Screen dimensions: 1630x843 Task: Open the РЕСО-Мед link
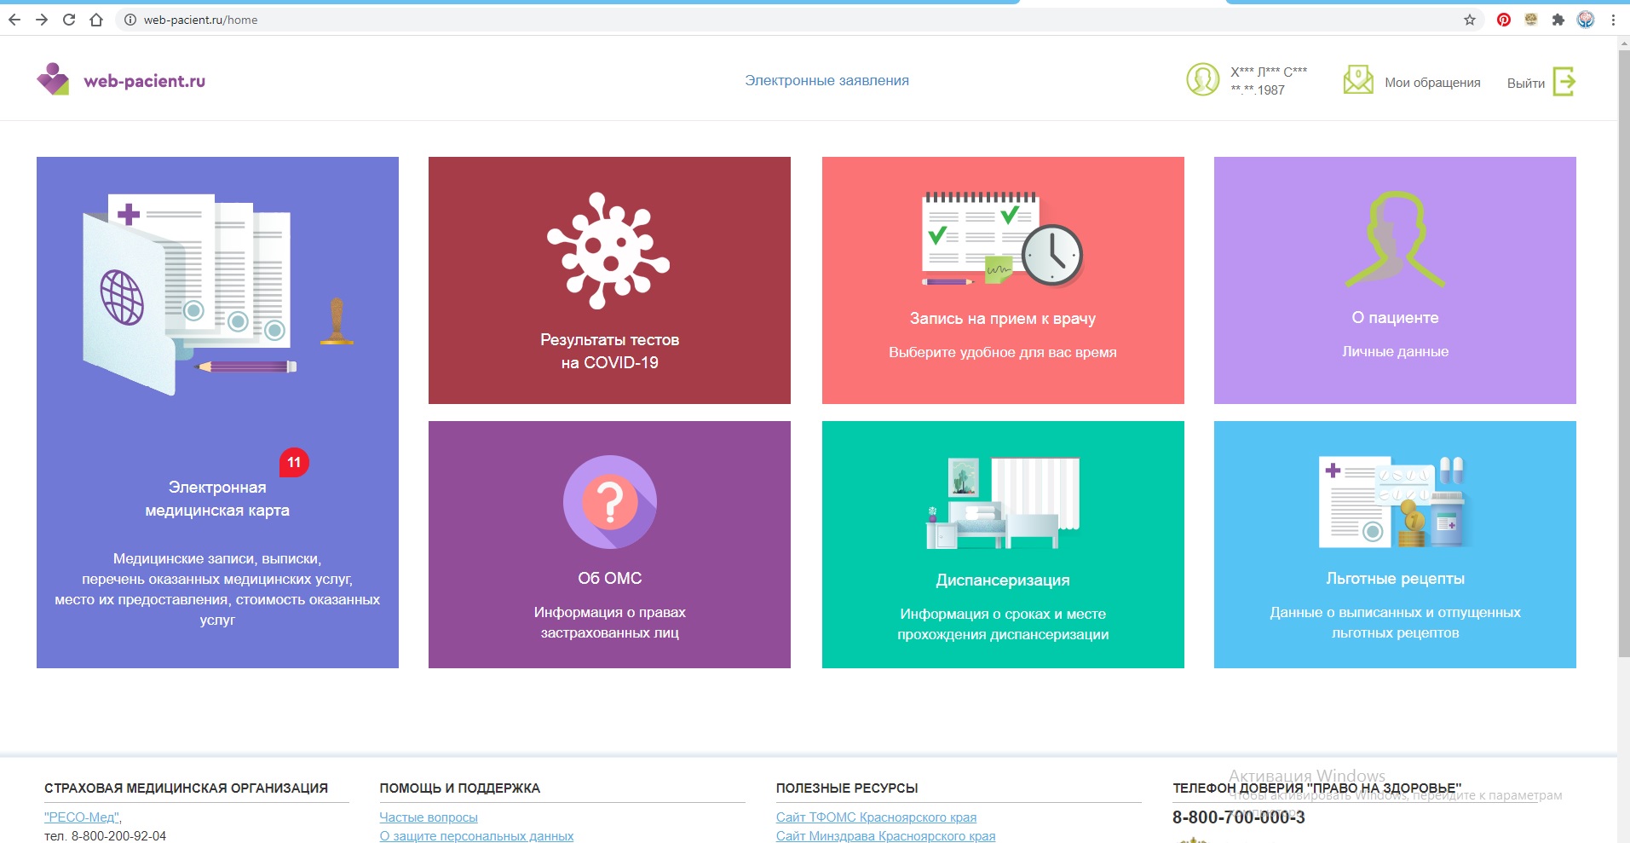coord(82,817)
